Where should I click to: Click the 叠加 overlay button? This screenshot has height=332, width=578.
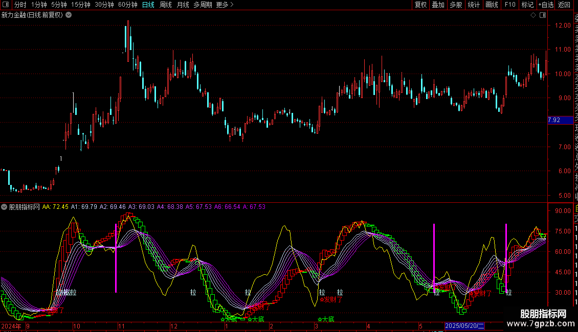click(x=438, y=5)
